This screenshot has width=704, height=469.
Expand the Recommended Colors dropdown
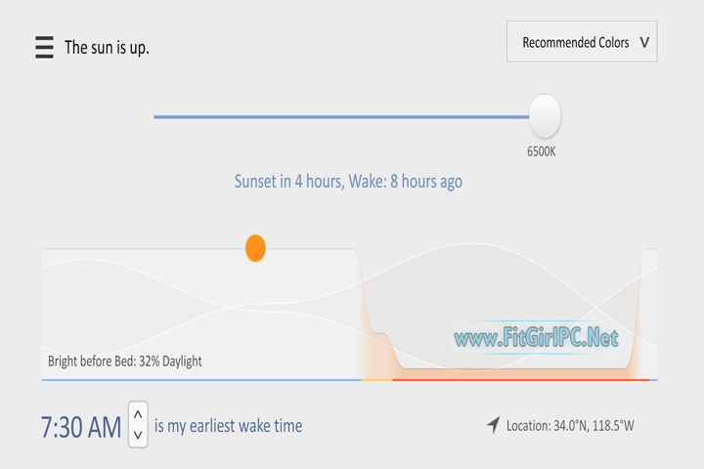[582, 43]
